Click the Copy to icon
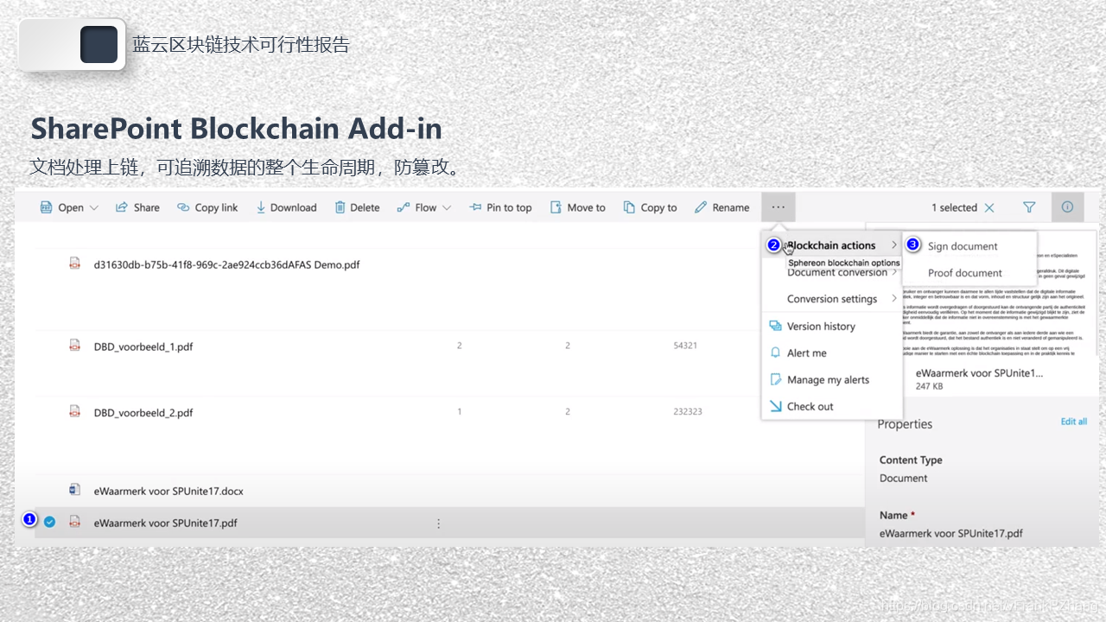Image resolution: width=1106 pixels, height=622 pixels. 629,207
